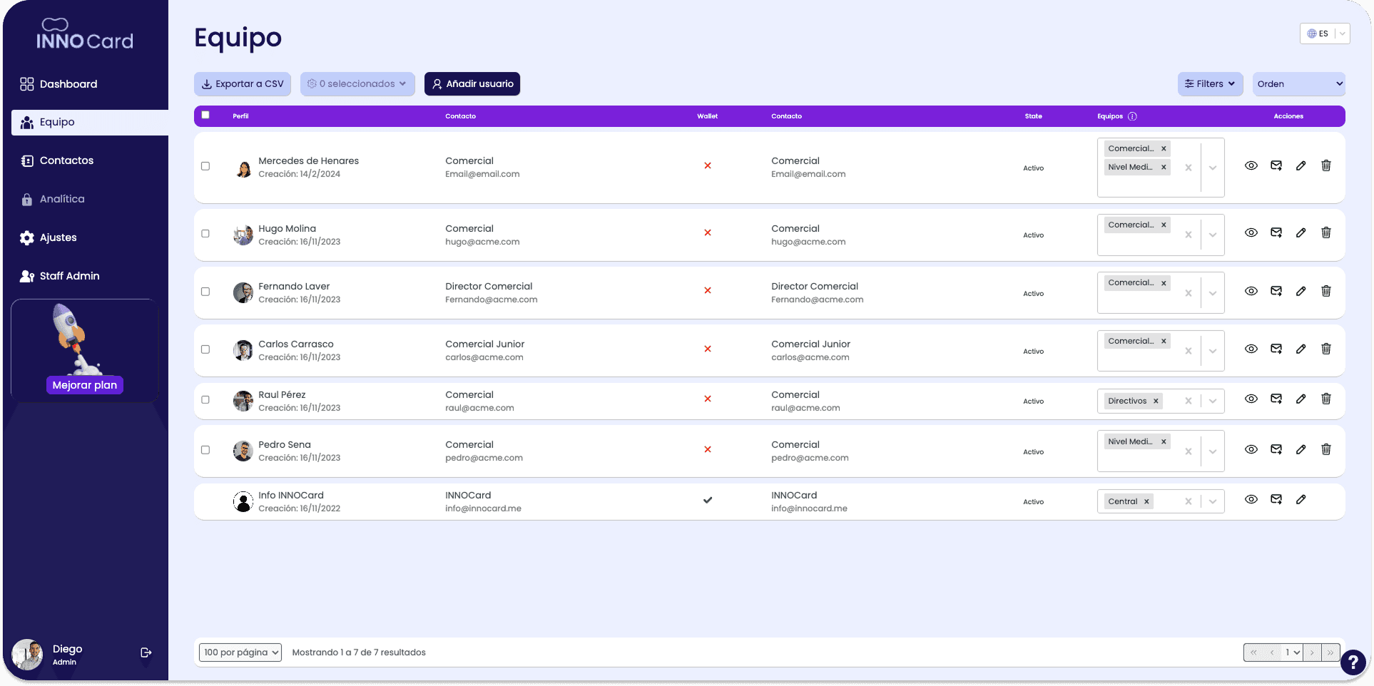Screen dimensions: 1374x686
Task: Expand Raul Pérez teams dropdown chevron
Action: (x=1213, y=401)
